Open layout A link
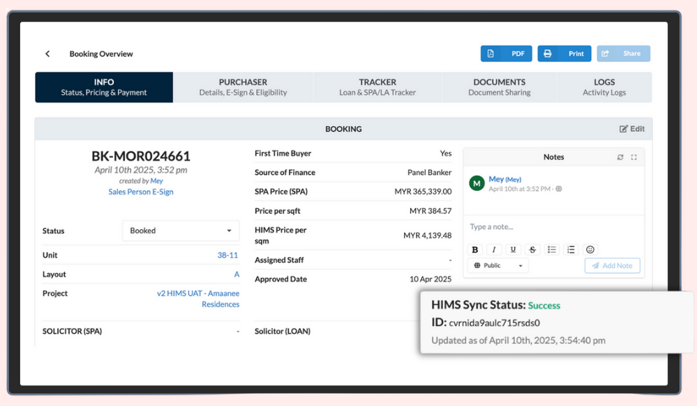This screenshot has width=697, height=406. (x=237, y=274)
